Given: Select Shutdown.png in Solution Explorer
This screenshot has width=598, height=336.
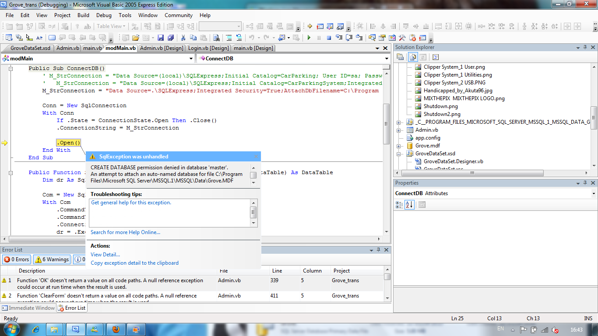Looking at the screenshot, I should click(x=440, y=106).
